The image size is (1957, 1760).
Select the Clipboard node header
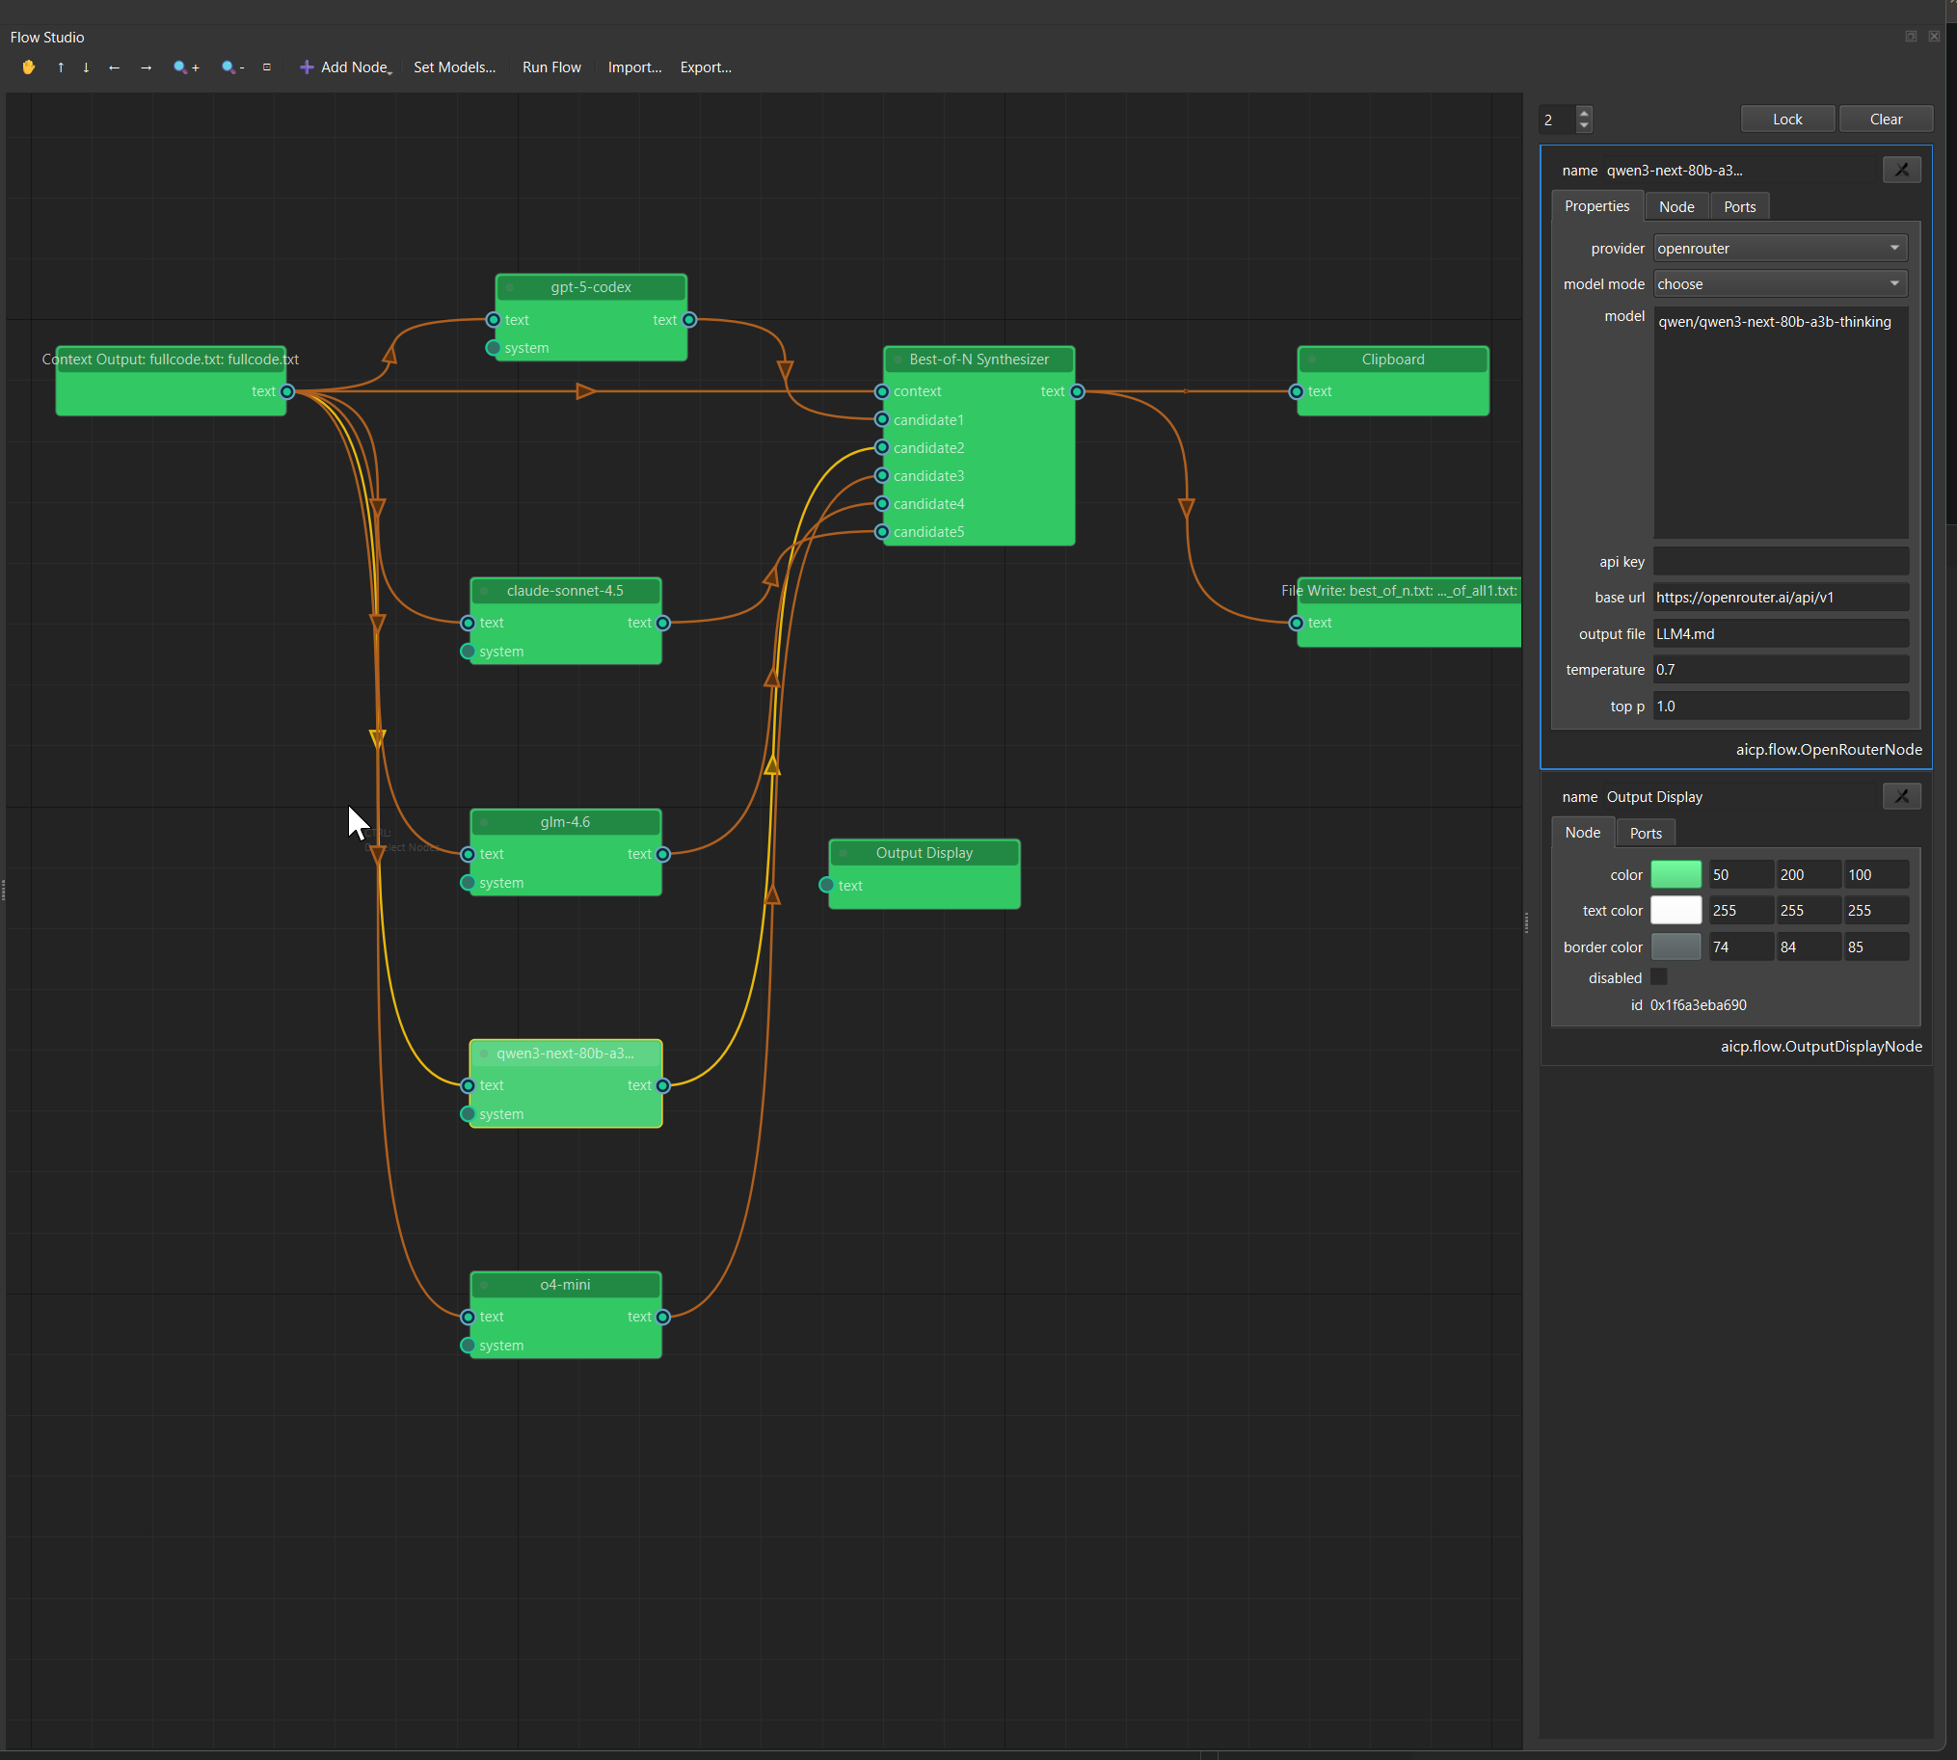1393,360
